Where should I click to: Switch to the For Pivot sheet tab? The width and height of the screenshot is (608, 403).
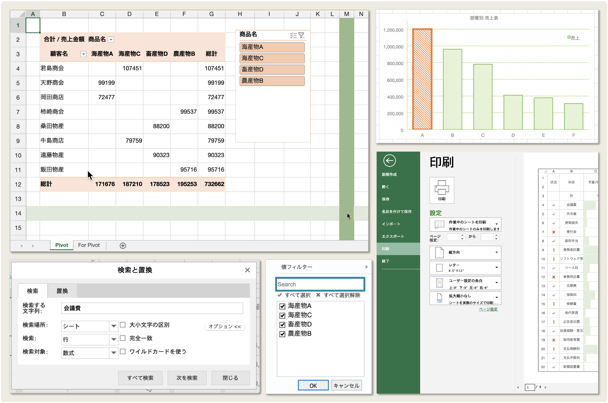click(89, 245)
